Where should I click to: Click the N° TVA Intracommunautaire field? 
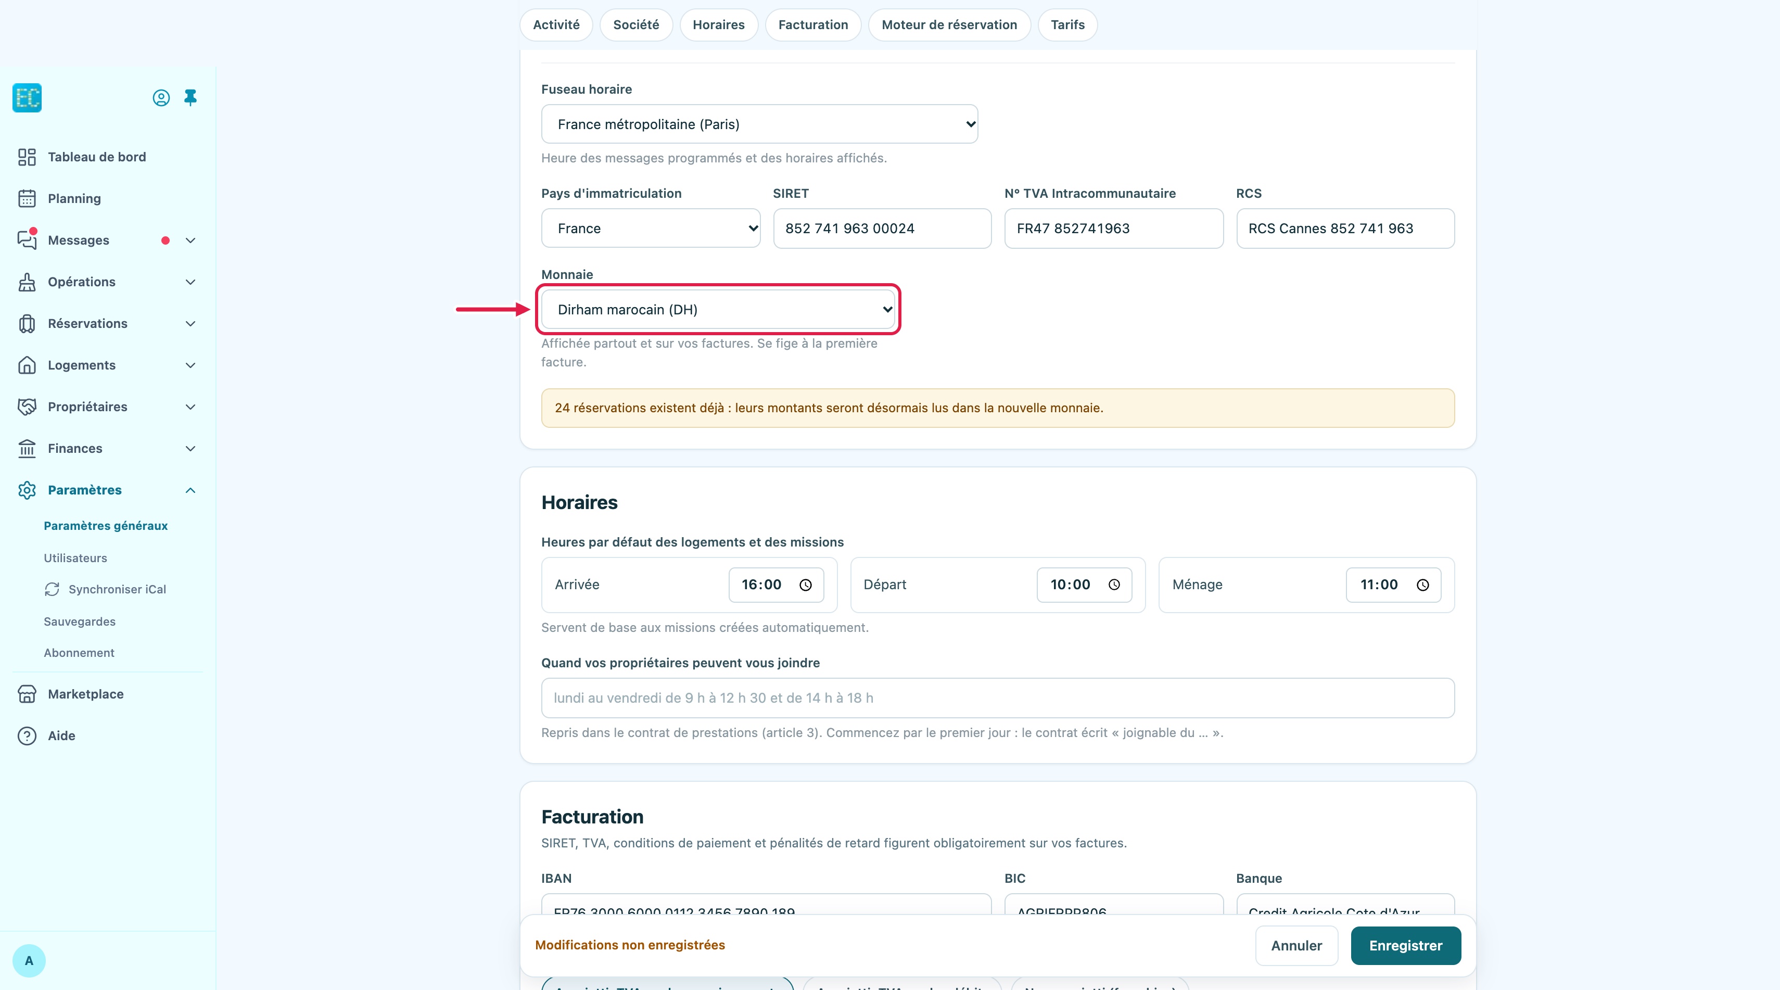(1113, 228)
